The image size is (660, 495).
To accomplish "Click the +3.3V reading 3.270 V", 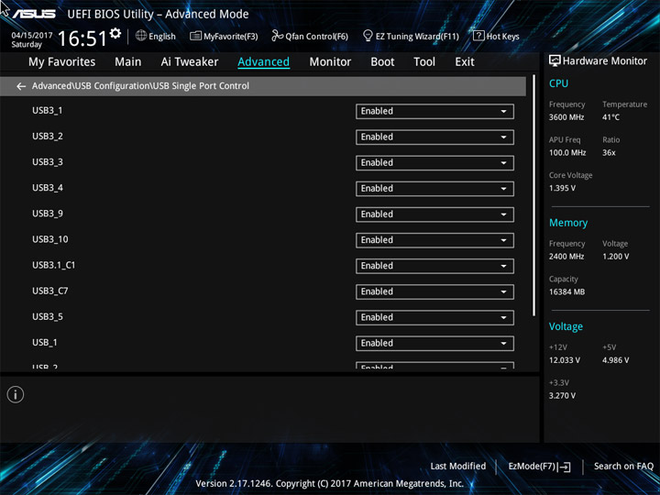I will (x=562, y=396).
